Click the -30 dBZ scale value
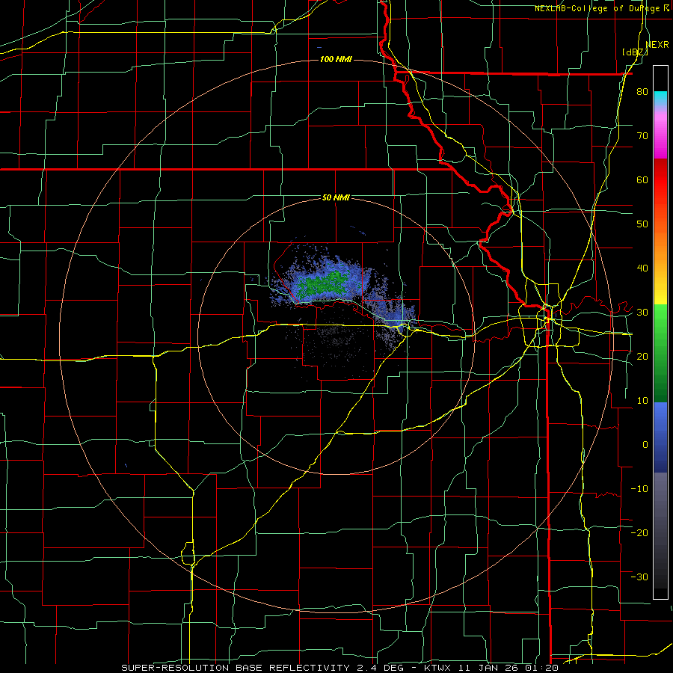This screenshot has width=673, height=673. pos(639,577)
